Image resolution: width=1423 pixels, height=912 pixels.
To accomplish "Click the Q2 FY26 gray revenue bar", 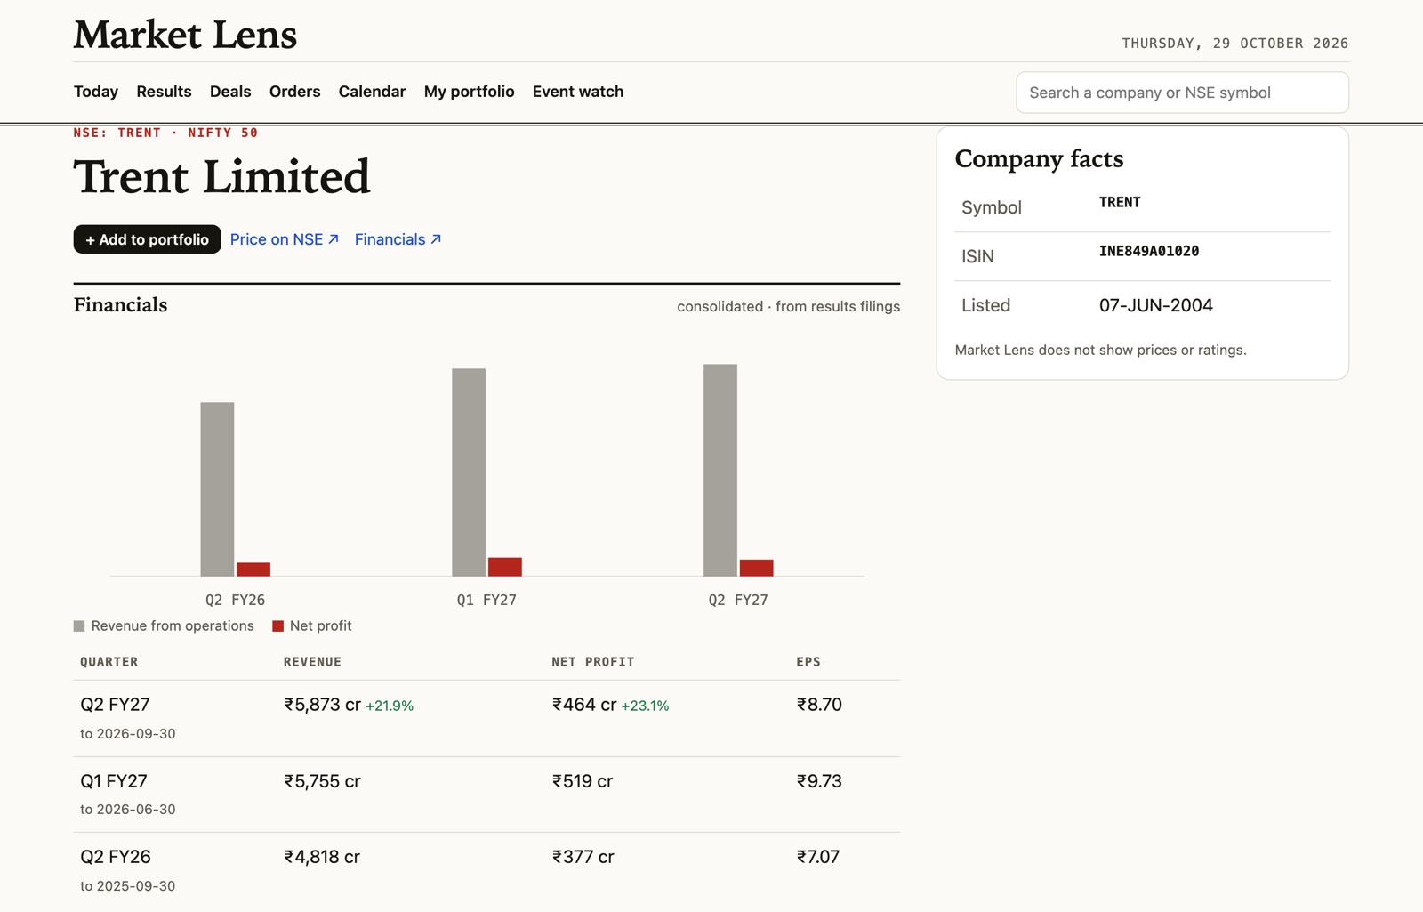I will coord(217,489).
